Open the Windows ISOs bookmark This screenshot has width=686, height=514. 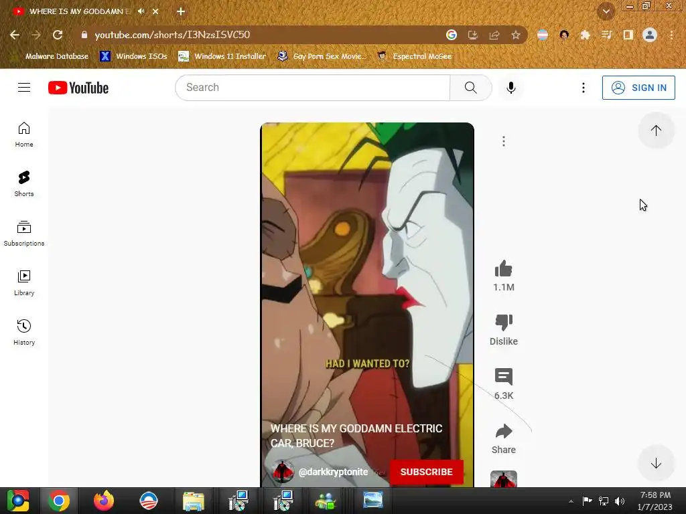133,56
